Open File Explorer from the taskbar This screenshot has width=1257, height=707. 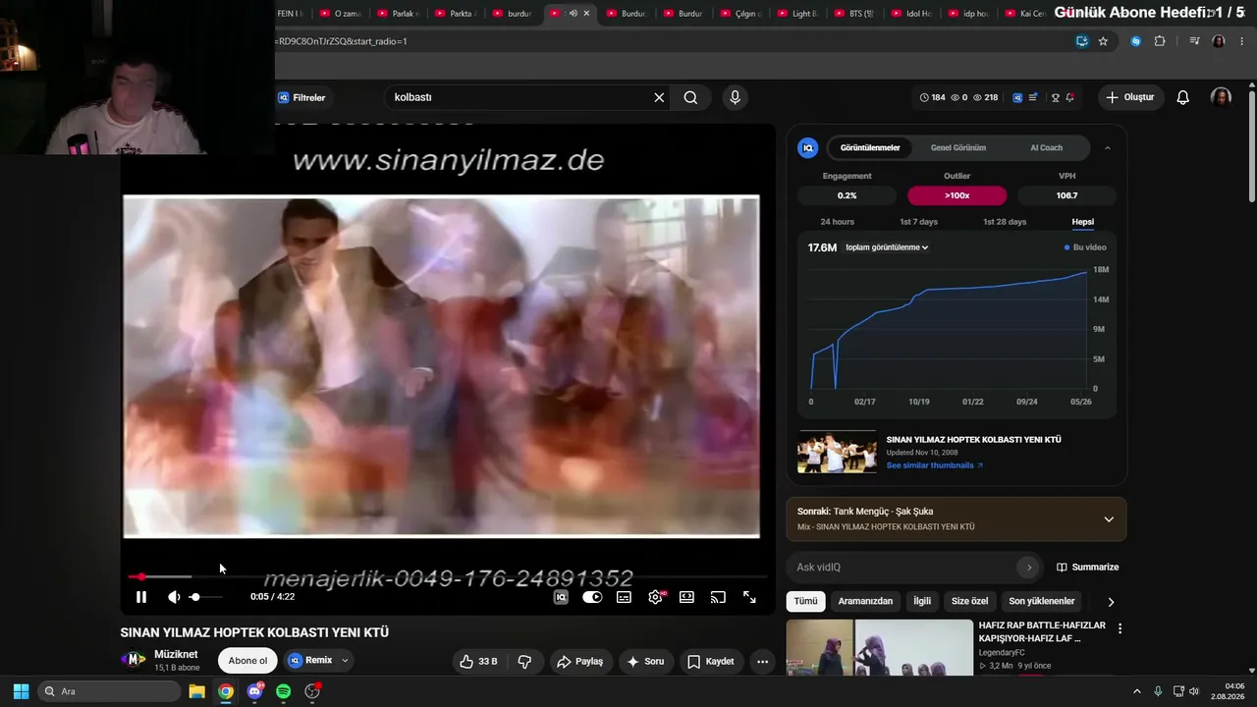tap(196, 691)
